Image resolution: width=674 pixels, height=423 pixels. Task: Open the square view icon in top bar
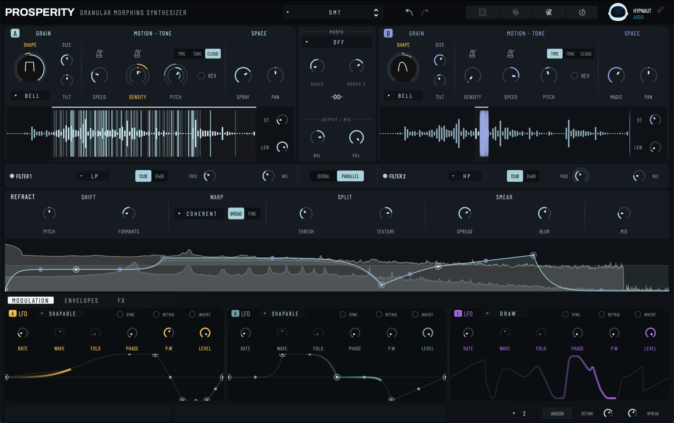pyautogui.click(x=482, y=12)
